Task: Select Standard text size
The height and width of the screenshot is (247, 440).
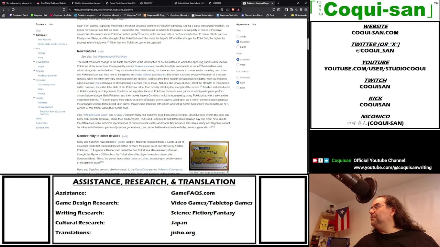Action: (x=238, y=42)
